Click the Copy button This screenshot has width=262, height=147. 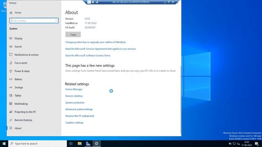(73, 34)
